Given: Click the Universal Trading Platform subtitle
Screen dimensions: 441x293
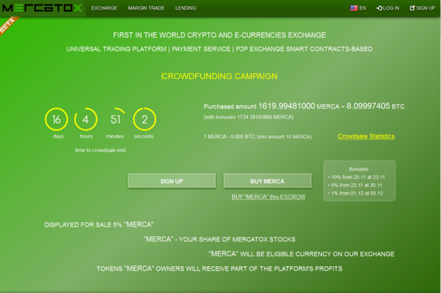Looking at the screenshot, I should [x=219, y=49].
